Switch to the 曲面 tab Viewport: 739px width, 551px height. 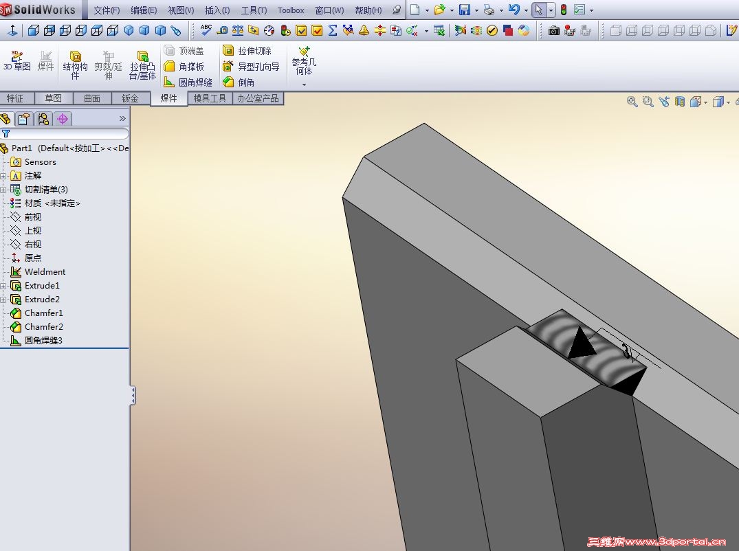point(92,98)
